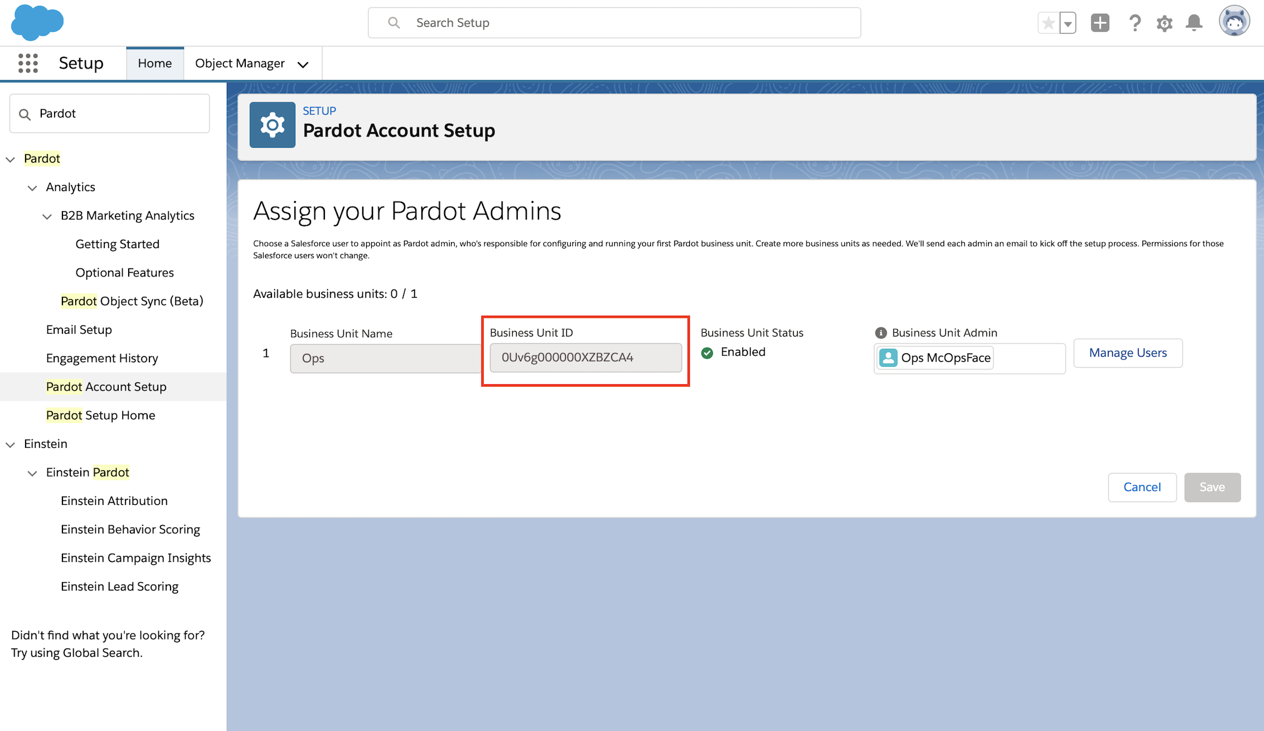This screenshot has height=731, width=1264.
Task: Open Engagement History in the sidebar
Action: [x=102, y=358]
